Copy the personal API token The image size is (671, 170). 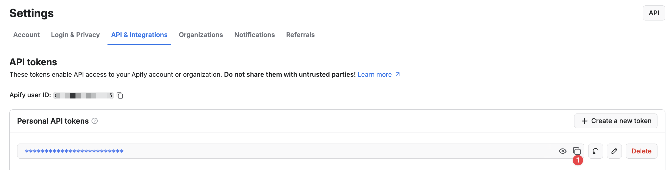[576, 151]
